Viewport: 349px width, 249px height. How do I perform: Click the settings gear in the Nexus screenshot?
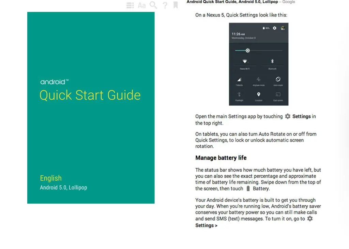tap(275, 28)
